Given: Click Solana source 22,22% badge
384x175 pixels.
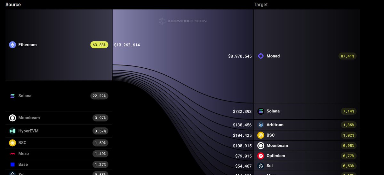Looking at the screenshot, I should (99, 96).
